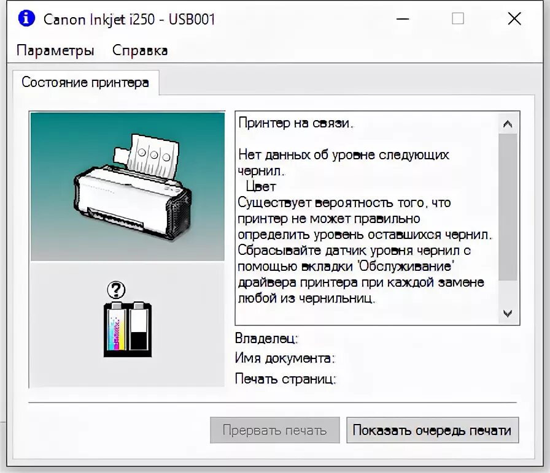Select the Состояние принтера tab
Viewport: 550px width, 473px height.
[85, 83]
